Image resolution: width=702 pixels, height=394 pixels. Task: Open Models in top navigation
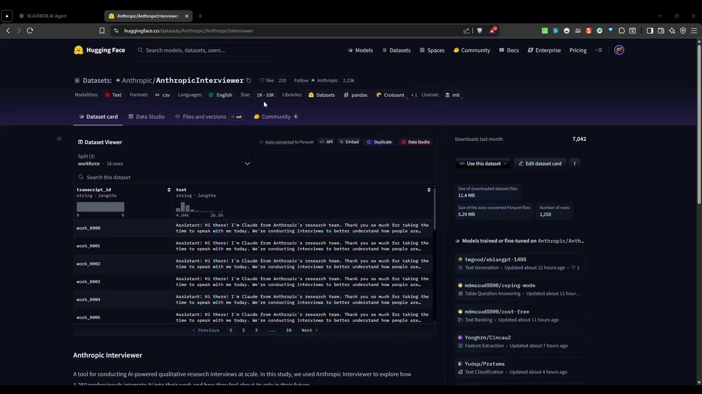360,50
